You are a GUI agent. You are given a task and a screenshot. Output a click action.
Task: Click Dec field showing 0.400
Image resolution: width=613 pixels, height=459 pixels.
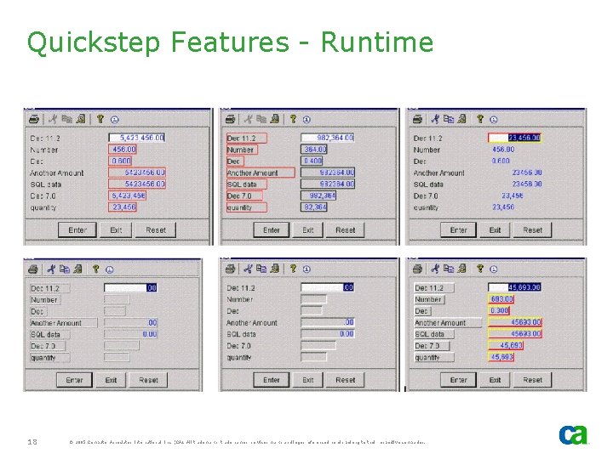tap(312, 161)
